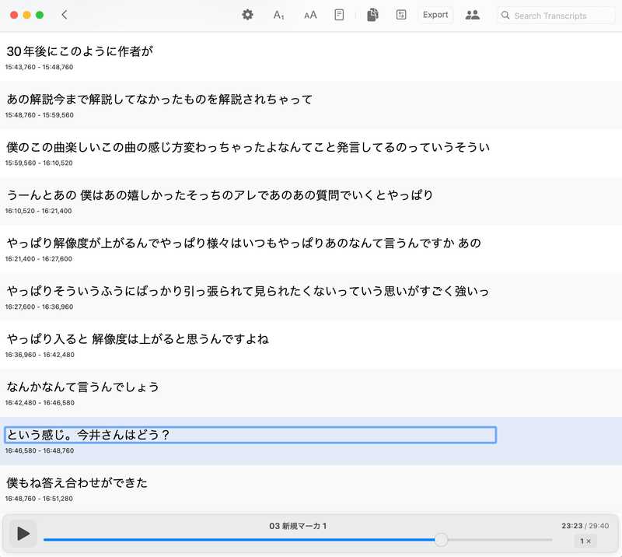Click the timestamp 15:43,760 under the first segment

(29, 68)
